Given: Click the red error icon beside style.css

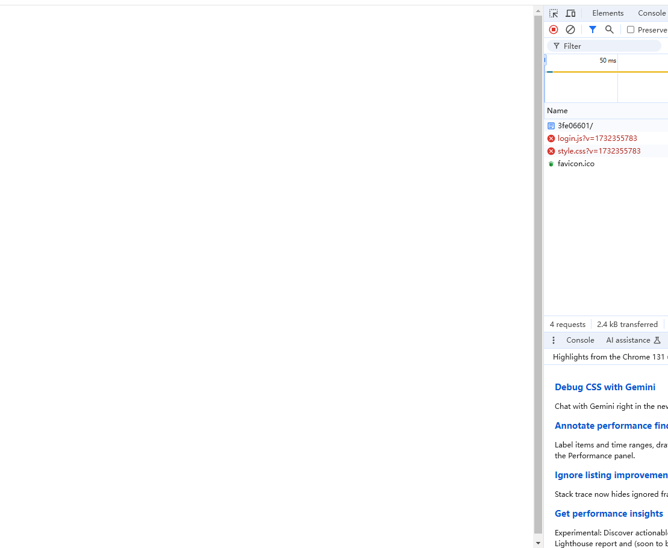Looking at the screenshot, I should pos(551,151).
